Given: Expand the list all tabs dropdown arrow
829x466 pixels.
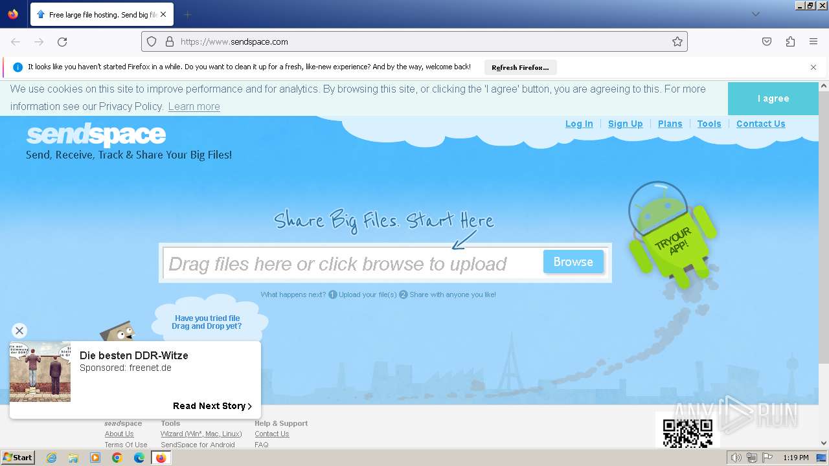Looking at the screenshot, I should point(755,14).
